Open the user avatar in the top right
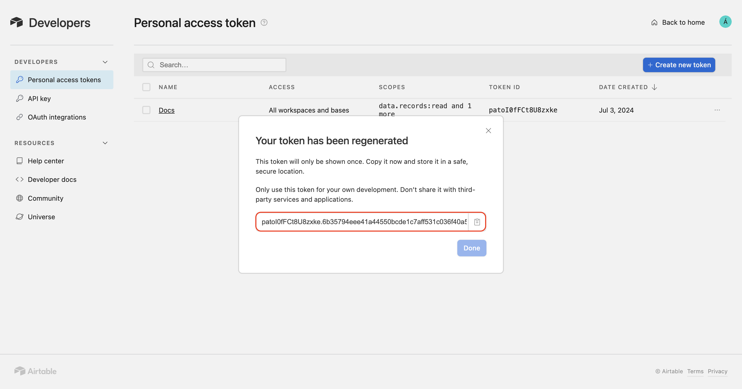The image size is (742, 389). 725,22
